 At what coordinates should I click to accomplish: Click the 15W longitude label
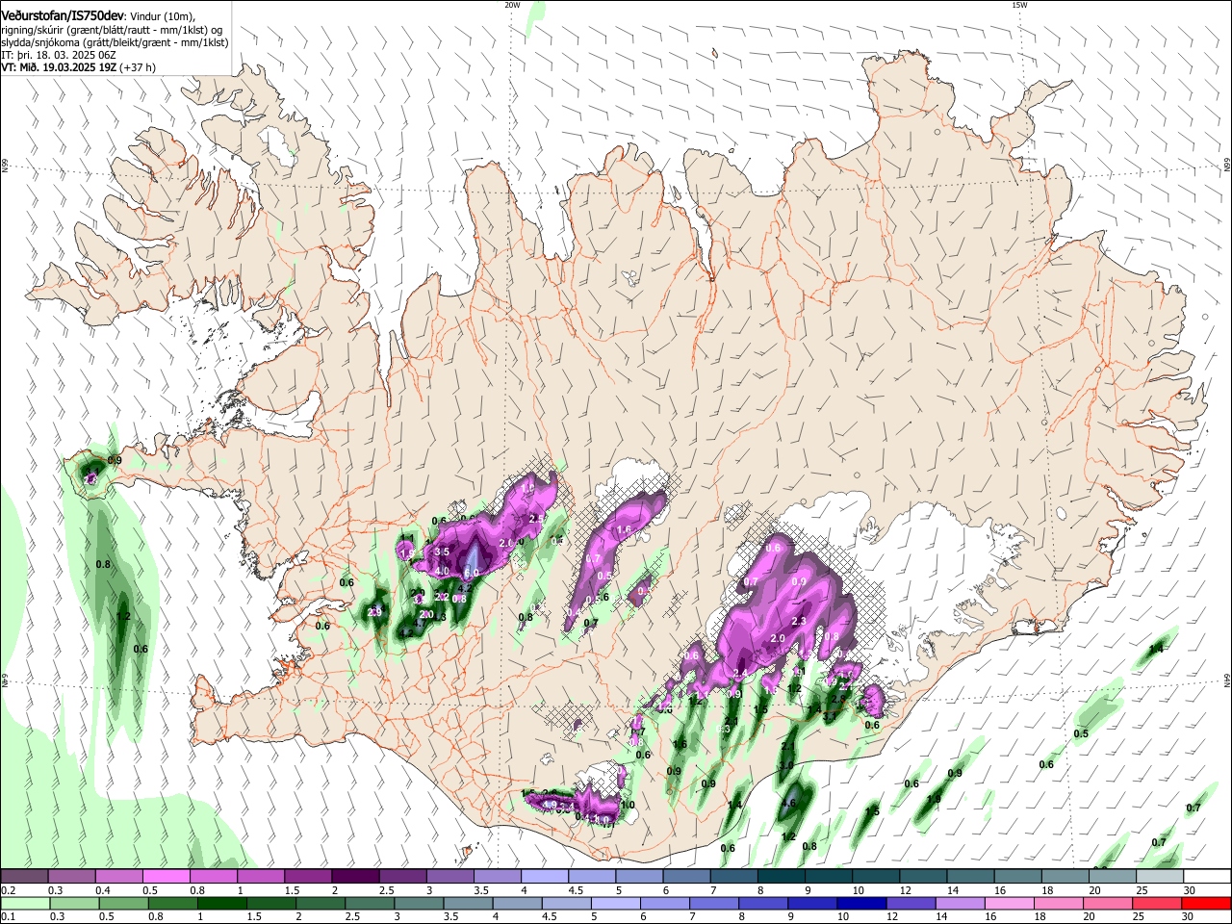1019,5
